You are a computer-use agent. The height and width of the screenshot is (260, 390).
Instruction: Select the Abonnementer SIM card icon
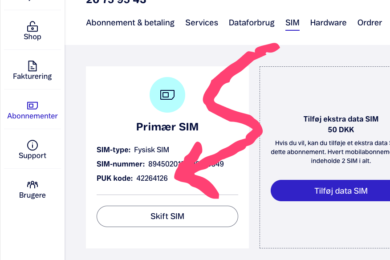pos(32,106)
